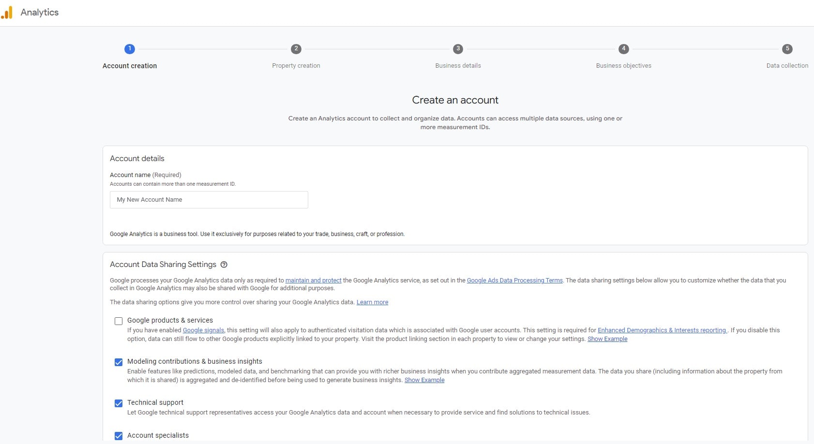
Task: Click Show Example under Google products & services
Action: tap(607, 339)
